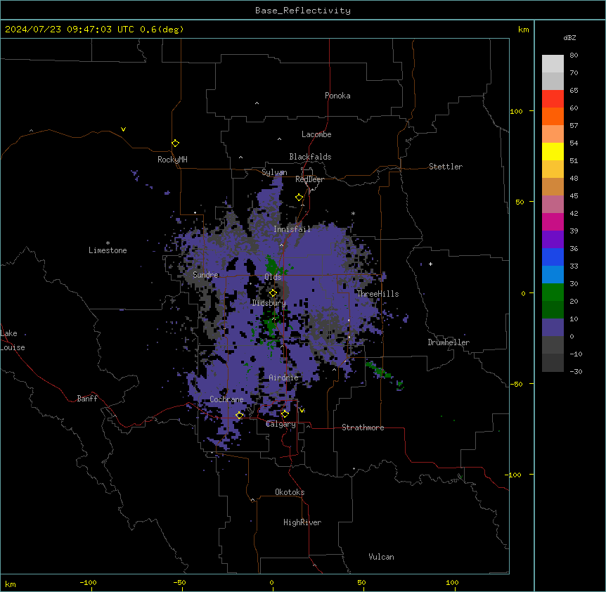Select the bright orange swatch below 60
This screenshot has height=592, width=606.
click(x=553, y=116)
